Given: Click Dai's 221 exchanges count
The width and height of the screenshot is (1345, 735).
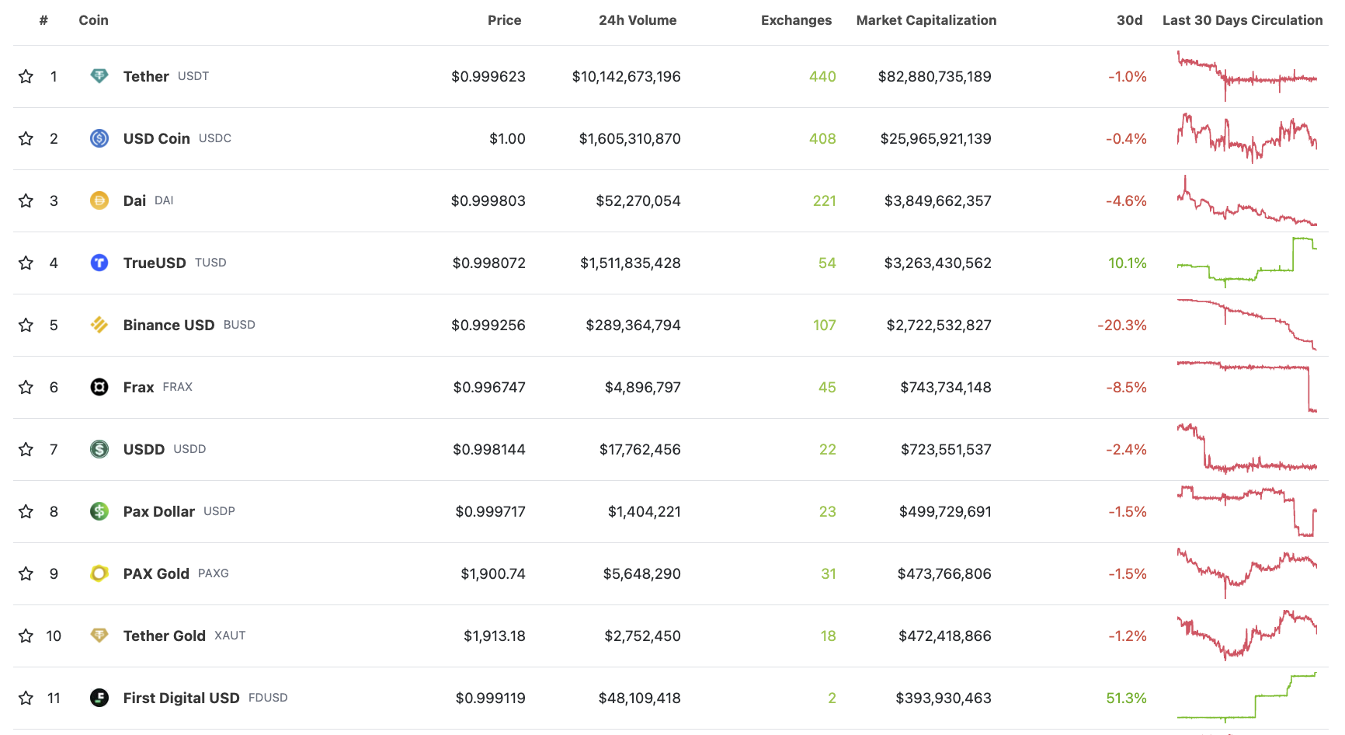Looking at the screenshot, I should point(824,200).
